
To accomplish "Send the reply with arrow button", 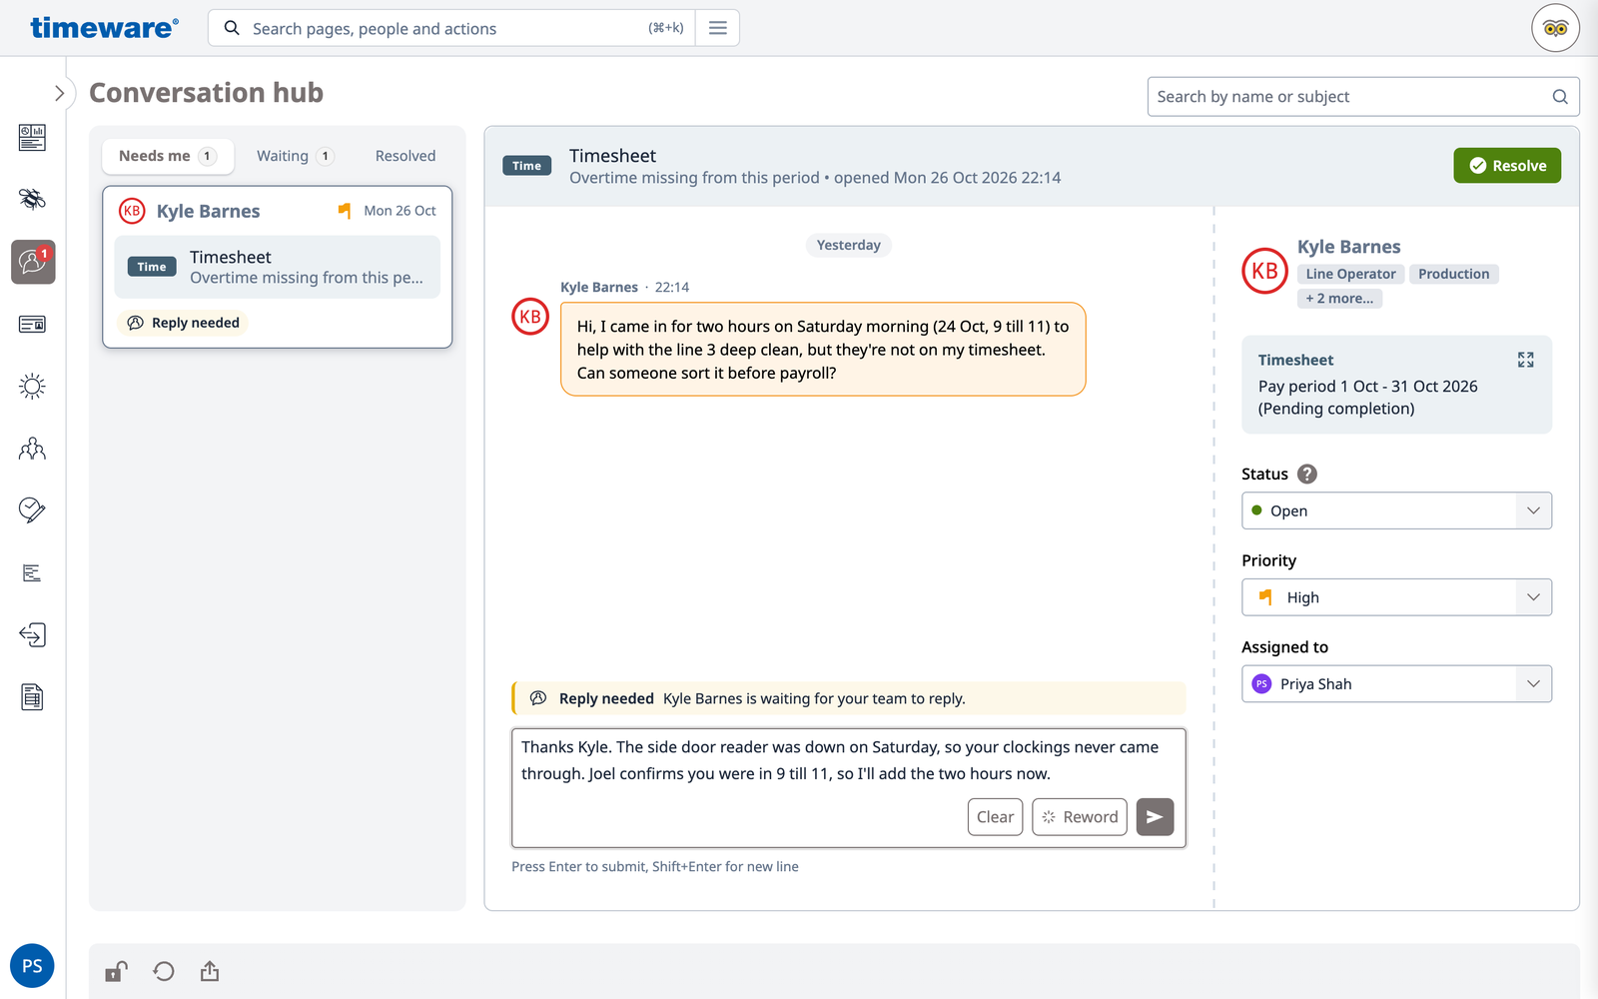I will 1155,817.
